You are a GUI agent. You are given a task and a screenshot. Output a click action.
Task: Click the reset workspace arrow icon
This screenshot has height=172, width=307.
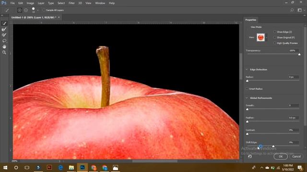click(249, 156)
